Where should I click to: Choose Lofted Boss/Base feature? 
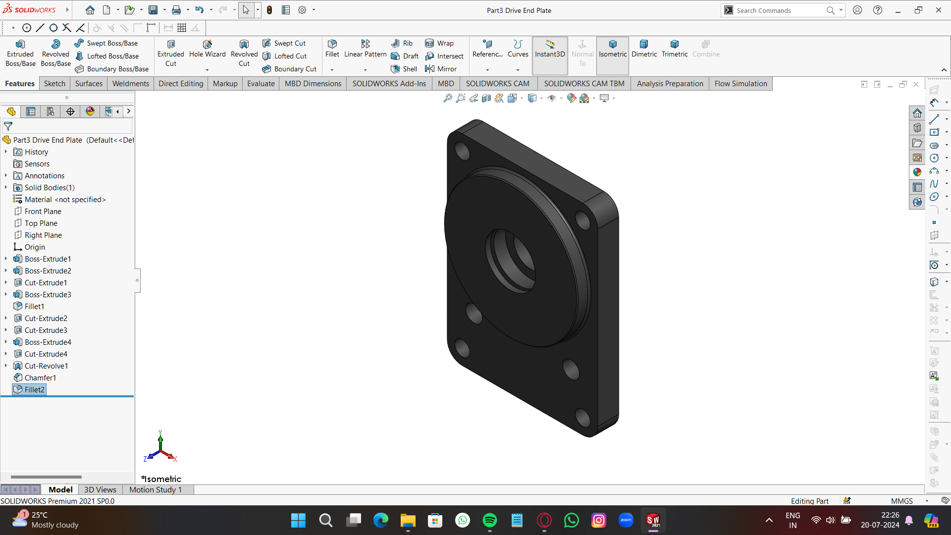107,56
